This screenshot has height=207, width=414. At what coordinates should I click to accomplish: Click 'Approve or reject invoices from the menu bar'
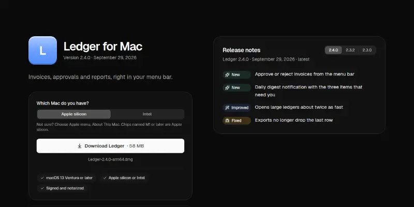[x=304, y=74]
